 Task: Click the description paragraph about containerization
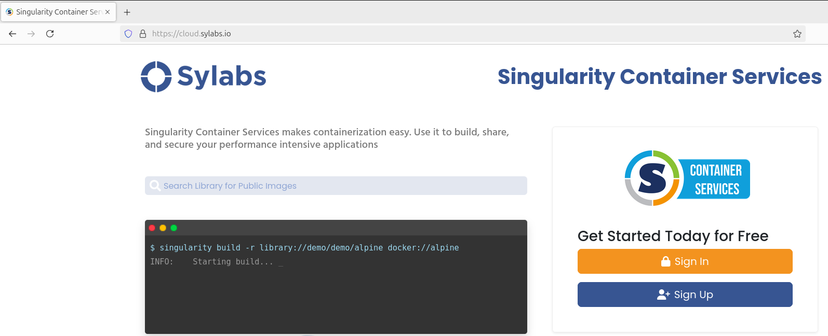point(327,138)
